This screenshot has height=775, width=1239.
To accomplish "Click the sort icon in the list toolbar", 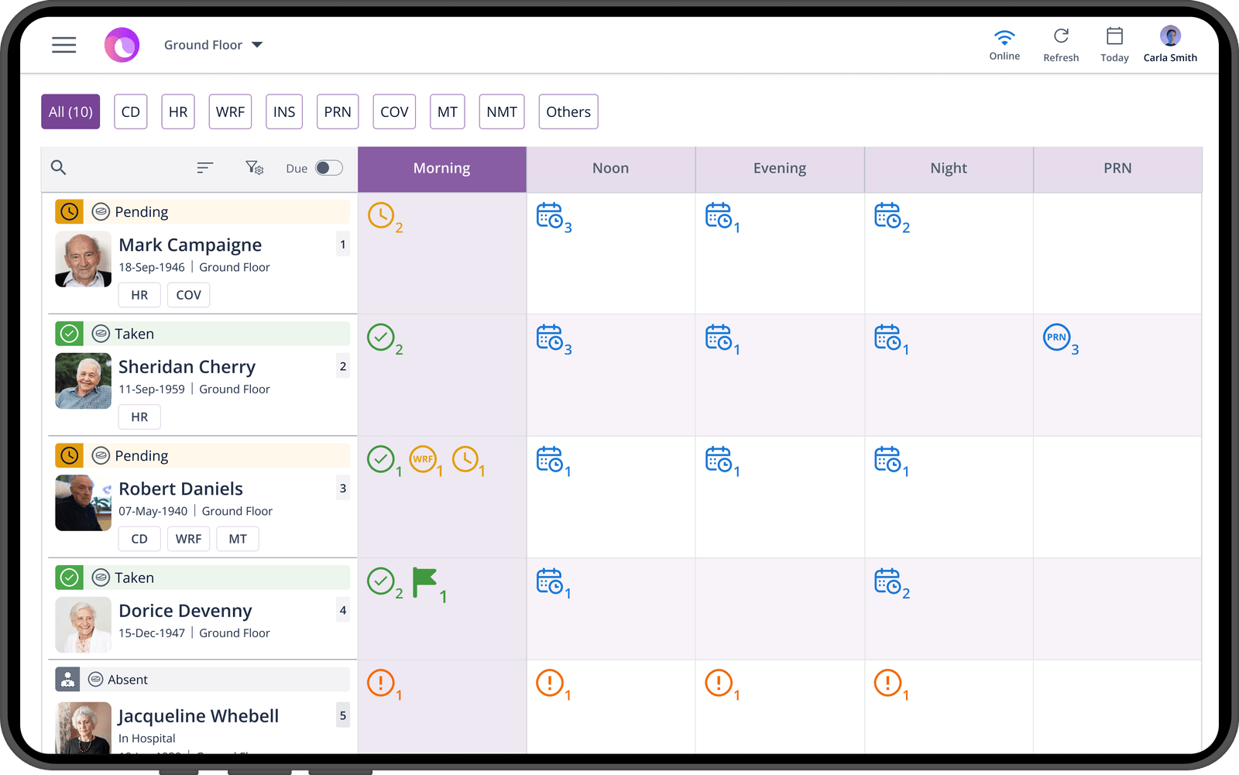I will pos(204,167).
